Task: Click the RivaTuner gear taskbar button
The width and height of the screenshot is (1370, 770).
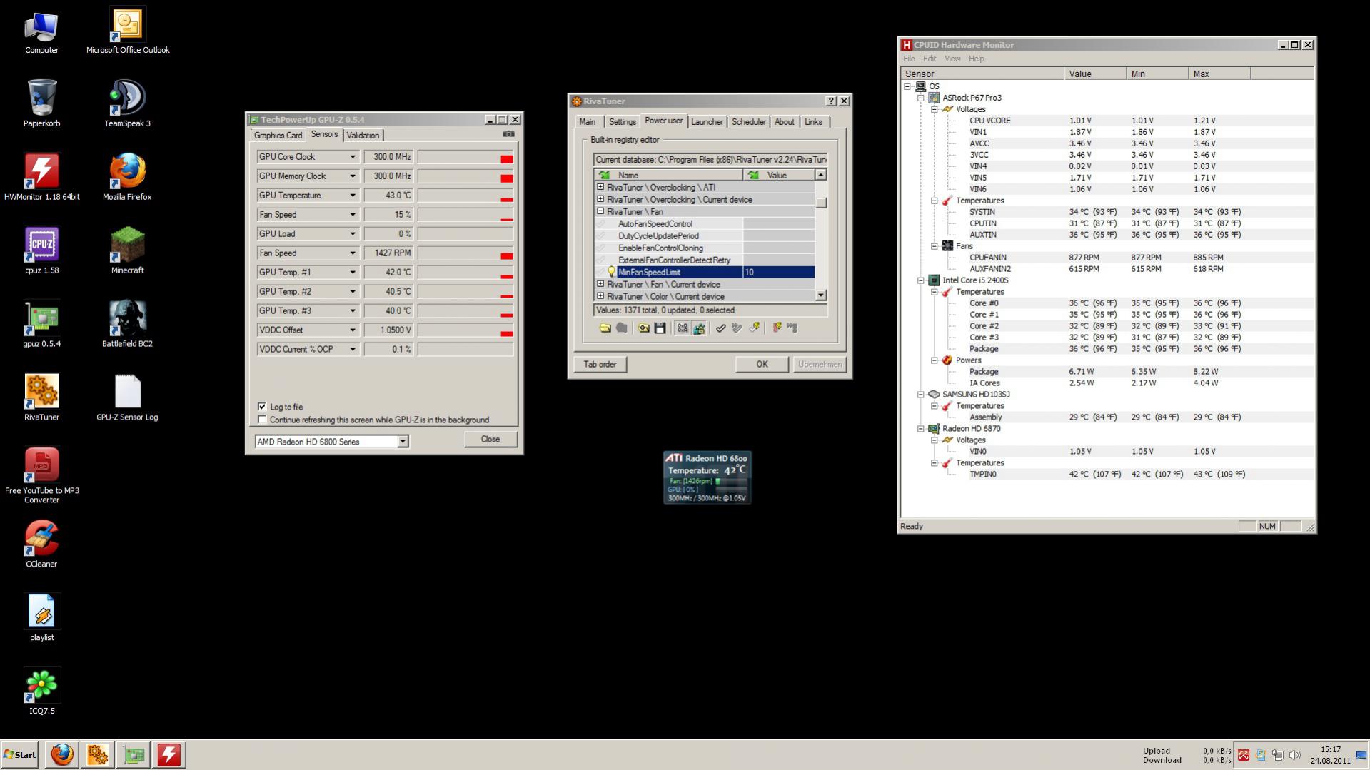Action: coord(98,754)
